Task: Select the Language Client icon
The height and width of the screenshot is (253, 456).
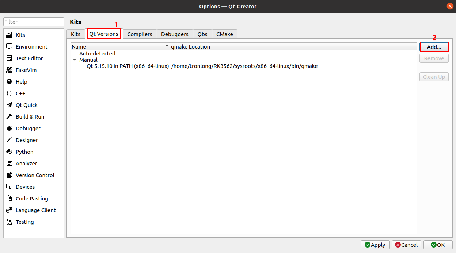Action: [x=9, y=210]
